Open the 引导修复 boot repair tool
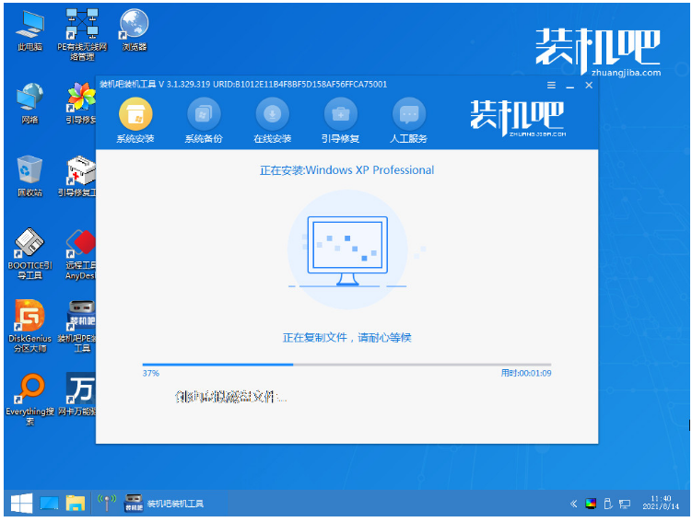692x522 pixels. 340,121
